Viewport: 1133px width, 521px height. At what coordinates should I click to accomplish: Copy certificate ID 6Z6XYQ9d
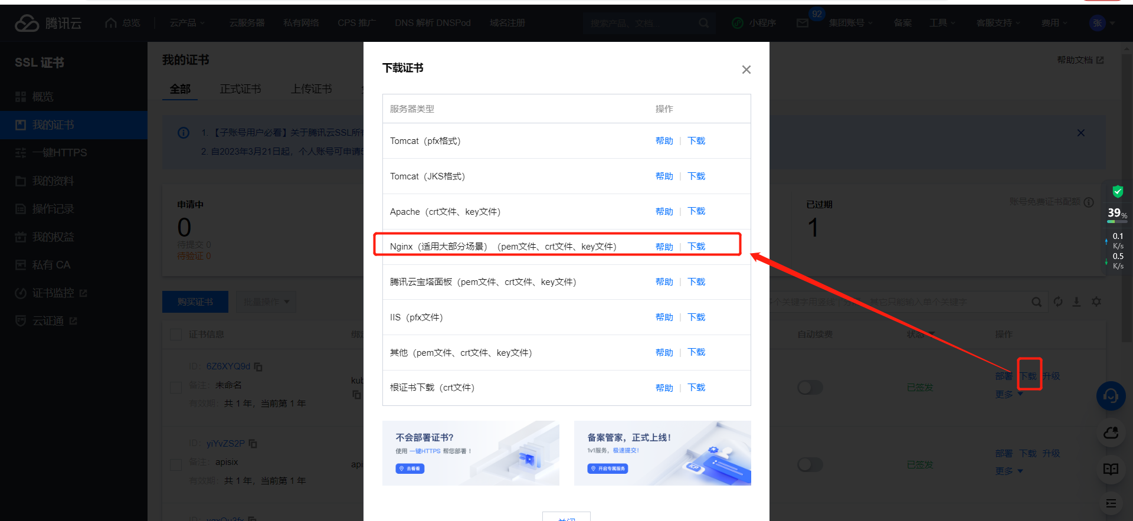(258, 366)
